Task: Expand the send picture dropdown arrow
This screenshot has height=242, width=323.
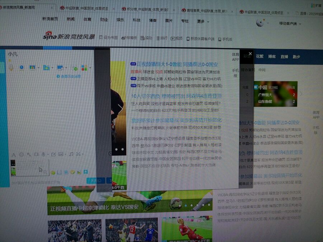Action: coord(66,154)
